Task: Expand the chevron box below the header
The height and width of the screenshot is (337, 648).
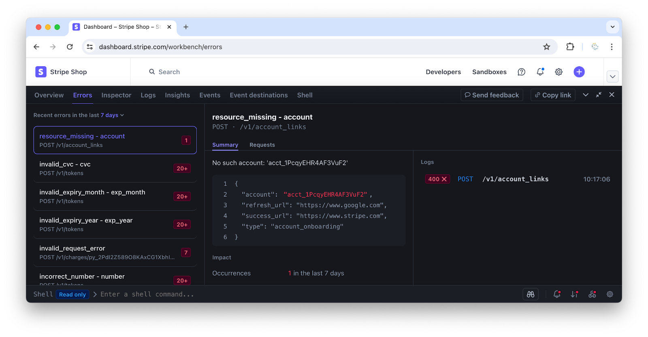Action: (612, 77)
